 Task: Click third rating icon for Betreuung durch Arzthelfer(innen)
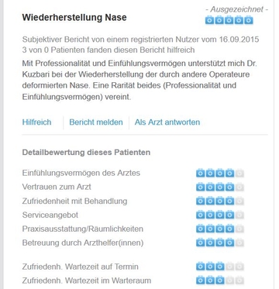(220, 243)
